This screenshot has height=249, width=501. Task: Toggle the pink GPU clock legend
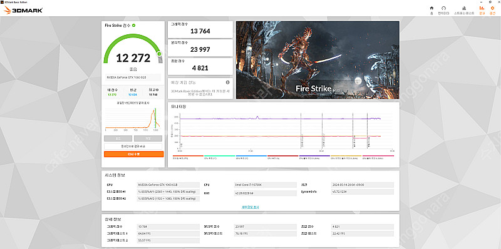pos(378,157)
